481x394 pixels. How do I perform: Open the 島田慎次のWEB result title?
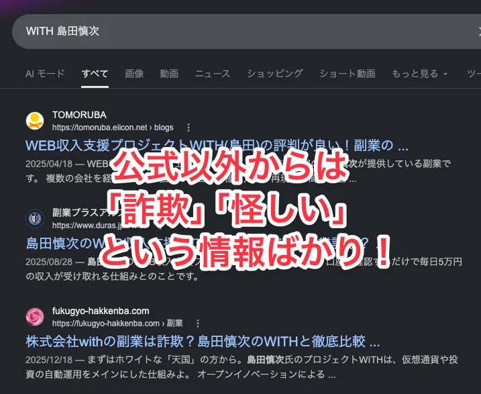pyautogui.click(x=203, y=244)
